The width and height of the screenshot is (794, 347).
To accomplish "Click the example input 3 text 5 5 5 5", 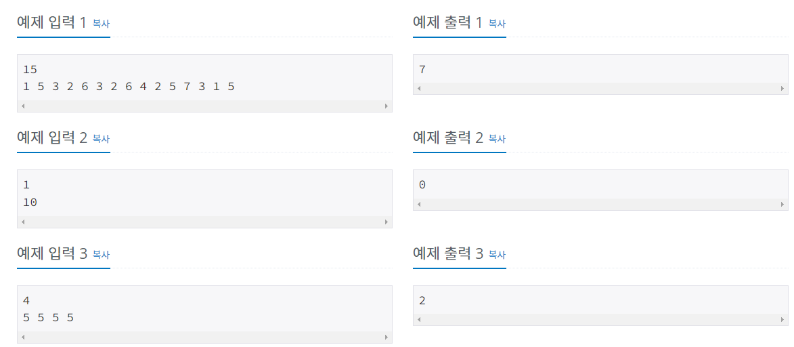I will (x=49, y=318).
